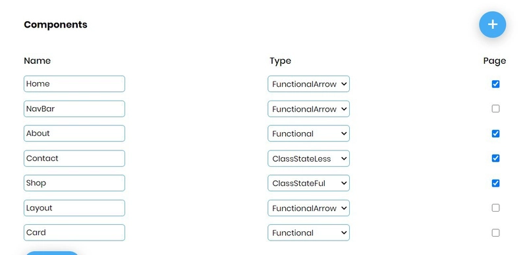Open the ClassStateLess dropdown for Contact
Viewport: 527px width, 255px height.
308,158
